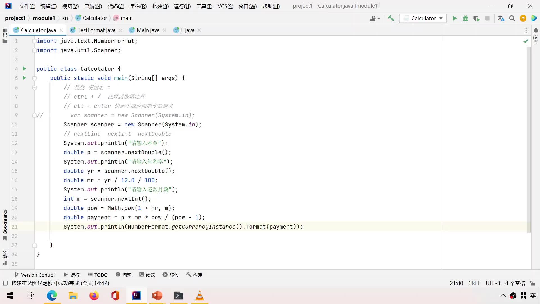Open Search Everywhere magnifier icon
This screenshot has height=304, width=540.
(512, 18)
